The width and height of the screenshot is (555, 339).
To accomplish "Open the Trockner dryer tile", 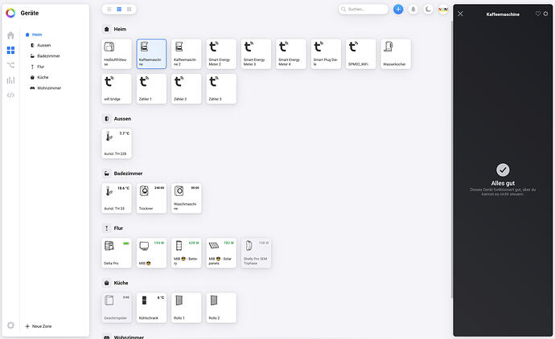I will pyautogui.click(x=151, y=198).
